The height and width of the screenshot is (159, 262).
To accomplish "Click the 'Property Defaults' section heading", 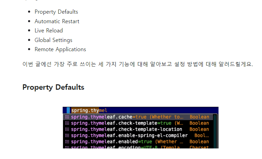I will pyautogui.click(x=53, y=87).
